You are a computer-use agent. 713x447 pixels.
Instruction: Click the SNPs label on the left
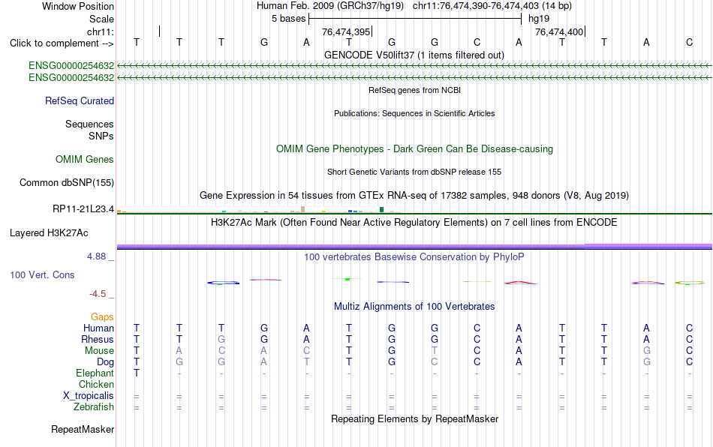coord(101,136)
